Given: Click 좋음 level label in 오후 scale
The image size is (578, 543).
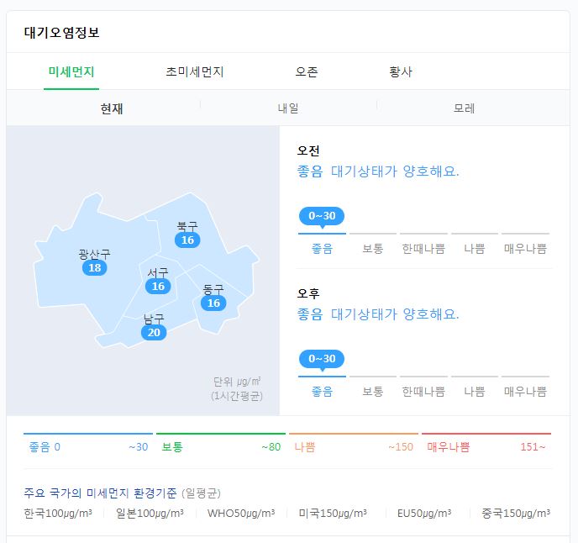Looking at the screenshot, I should (x=322, y=392).
